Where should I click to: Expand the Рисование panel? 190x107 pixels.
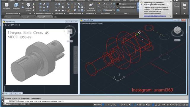coord(60,13)
